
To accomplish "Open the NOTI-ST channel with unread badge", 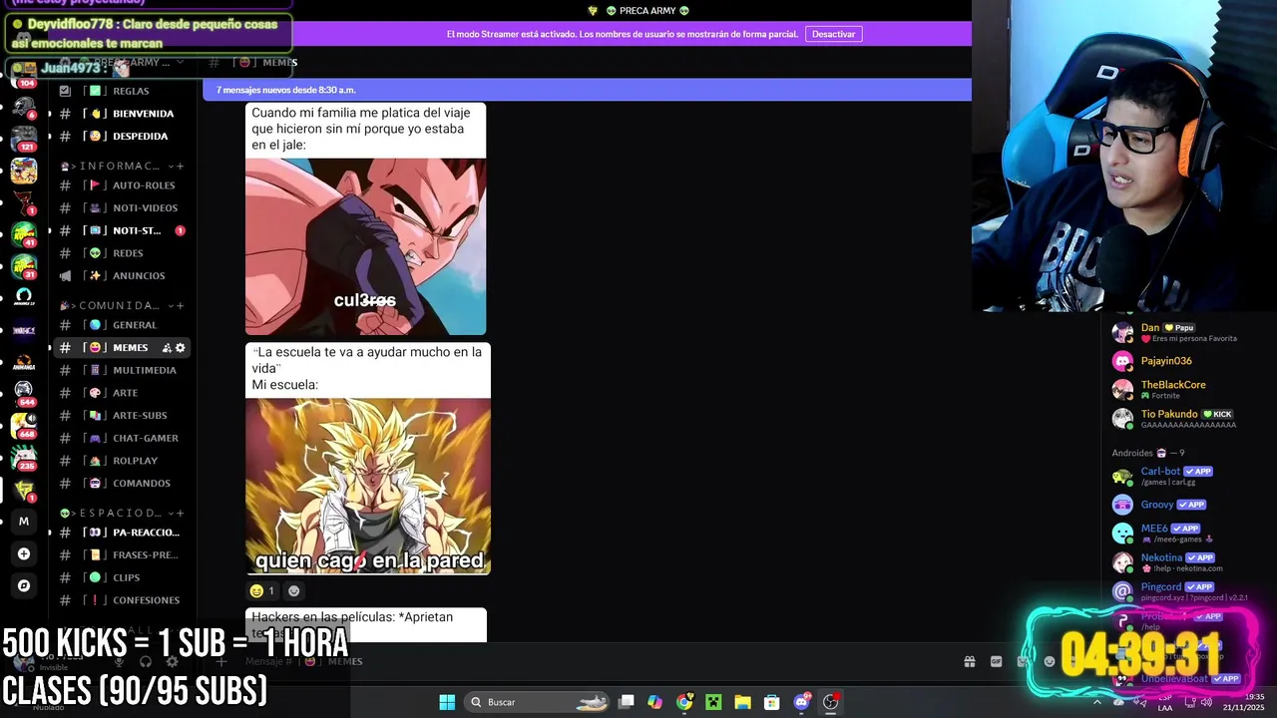I will [x=120, y=230].
